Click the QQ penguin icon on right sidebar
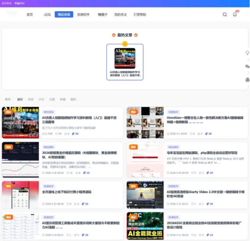 [x=247, y=80]
